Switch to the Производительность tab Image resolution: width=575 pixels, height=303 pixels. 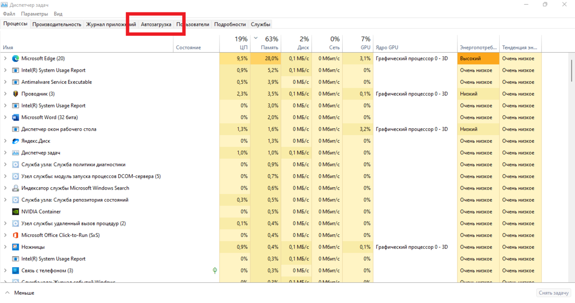coord(57,24)
